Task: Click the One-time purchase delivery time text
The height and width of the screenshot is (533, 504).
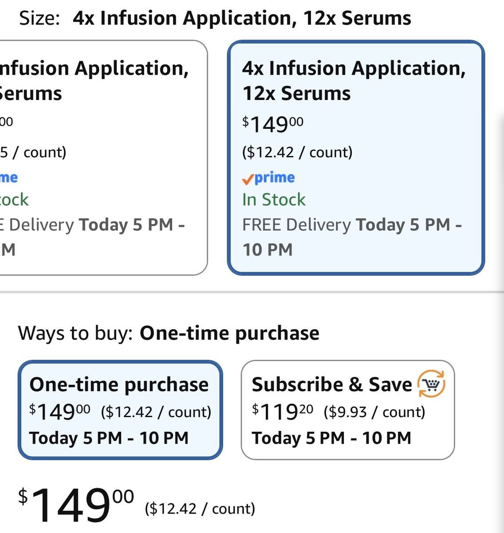Action: coord(109,438)
